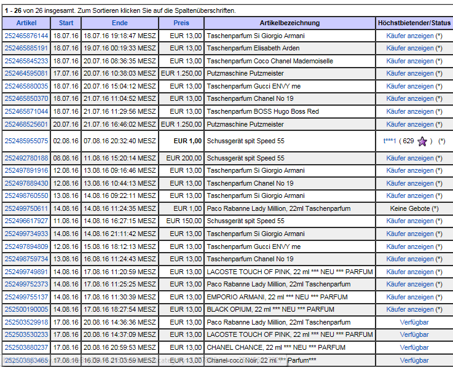Open article number 252492780188
The width and height of the screenshot is (453, 367).
click(26, 158)
